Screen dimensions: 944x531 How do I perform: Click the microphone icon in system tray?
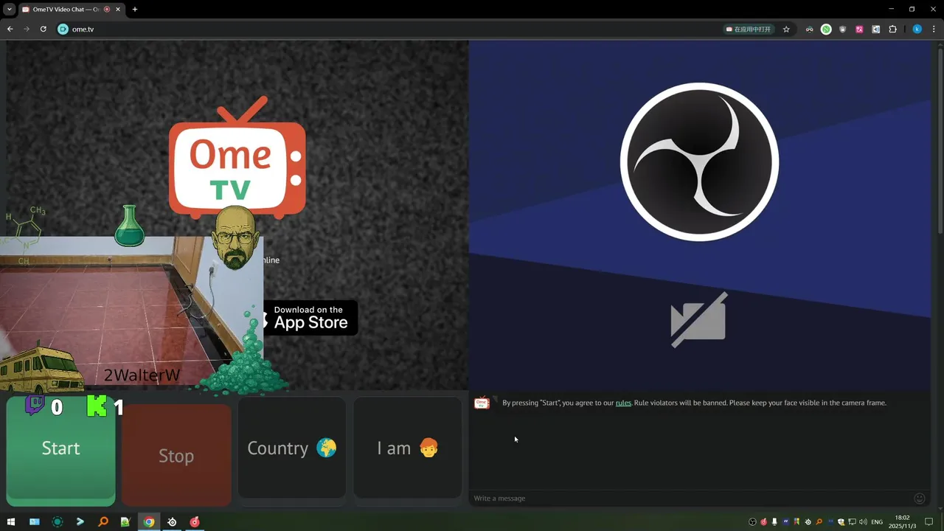pos(774,522)
